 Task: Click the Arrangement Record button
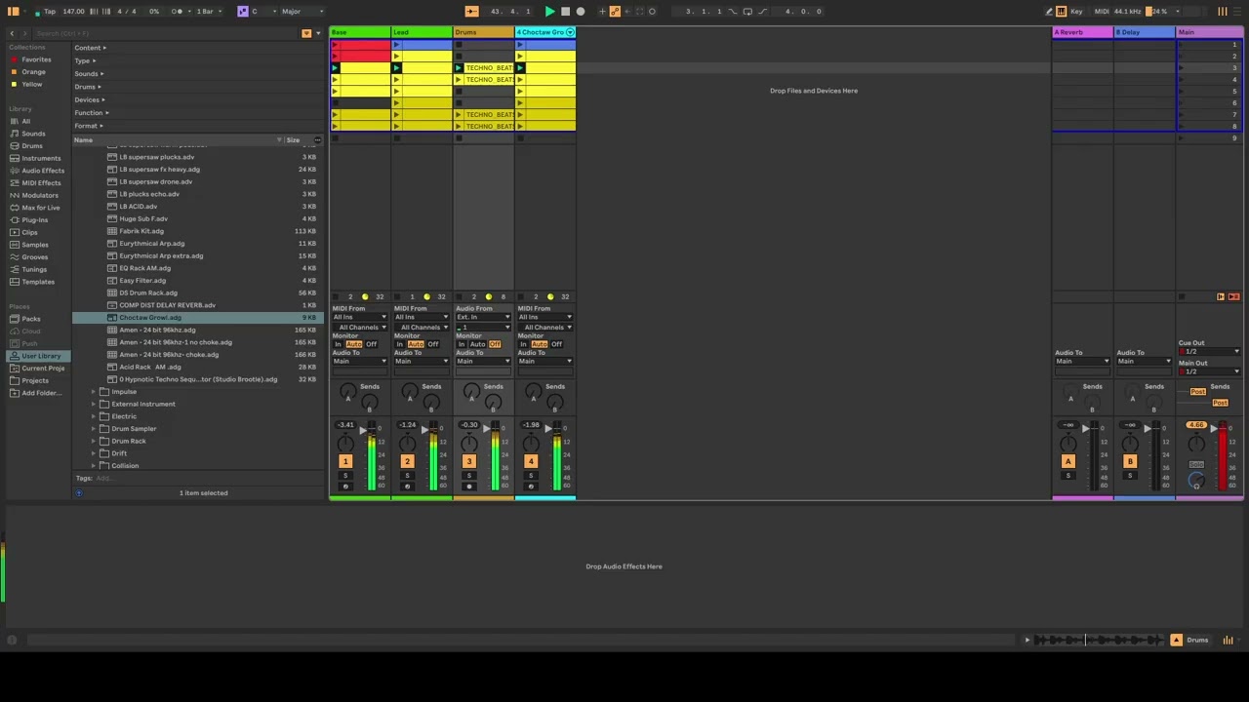pyautogui.click(x=581, y=12)
